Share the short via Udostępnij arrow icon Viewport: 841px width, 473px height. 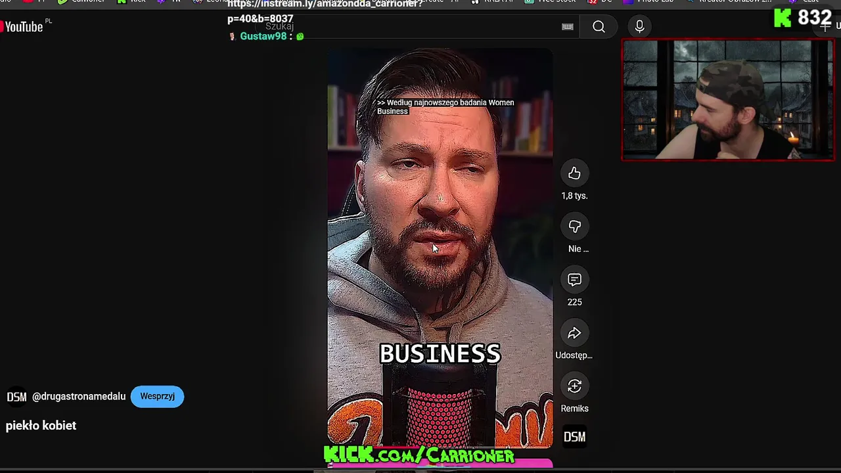coord(574,333)
